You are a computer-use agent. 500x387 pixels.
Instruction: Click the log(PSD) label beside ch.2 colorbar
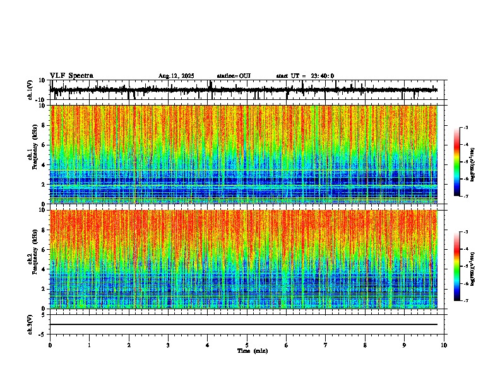[472, 269]
